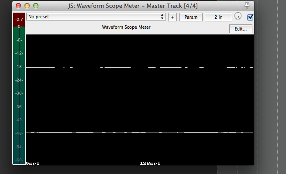
Task: Click the -2.7 peak level readout
Action: (x=19, y=20)
